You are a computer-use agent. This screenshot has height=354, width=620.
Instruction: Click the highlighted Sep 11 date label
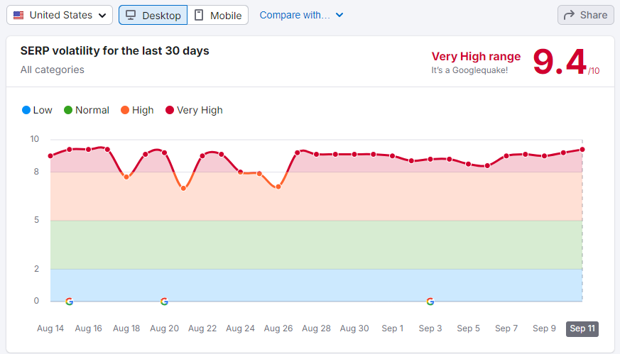(582, 328)
